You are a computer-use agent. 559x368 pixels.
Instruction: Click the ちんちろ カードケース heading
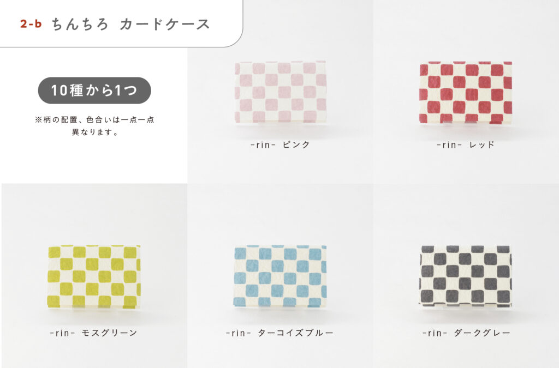coord(130,24)
